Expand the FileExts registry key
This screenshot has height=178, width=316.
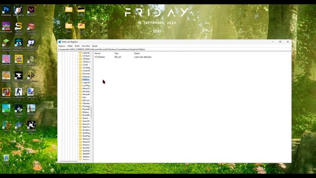[78, 80]
